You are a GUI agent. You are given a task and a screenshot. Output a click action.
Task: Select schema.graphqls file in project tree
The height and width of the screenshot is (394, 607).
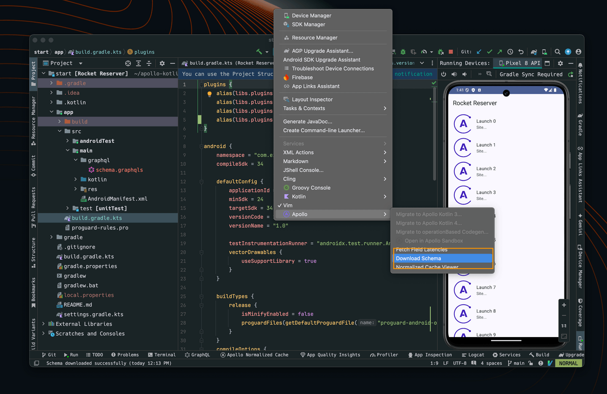pos(119,170)
